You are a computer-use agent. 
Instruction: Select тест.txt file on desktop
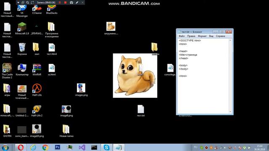[141, 111]
